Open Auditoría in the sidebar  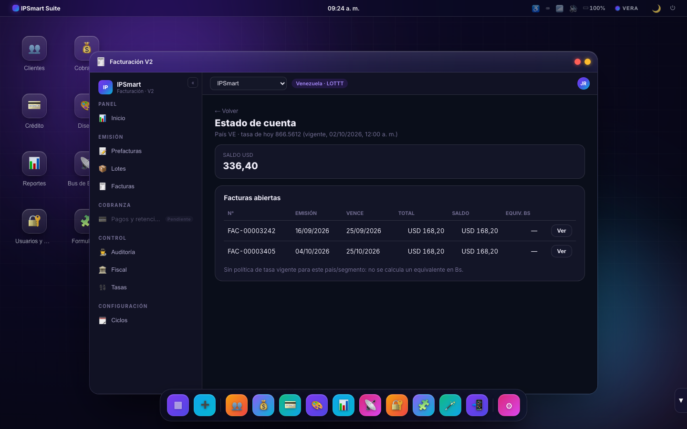pos(146,252)
